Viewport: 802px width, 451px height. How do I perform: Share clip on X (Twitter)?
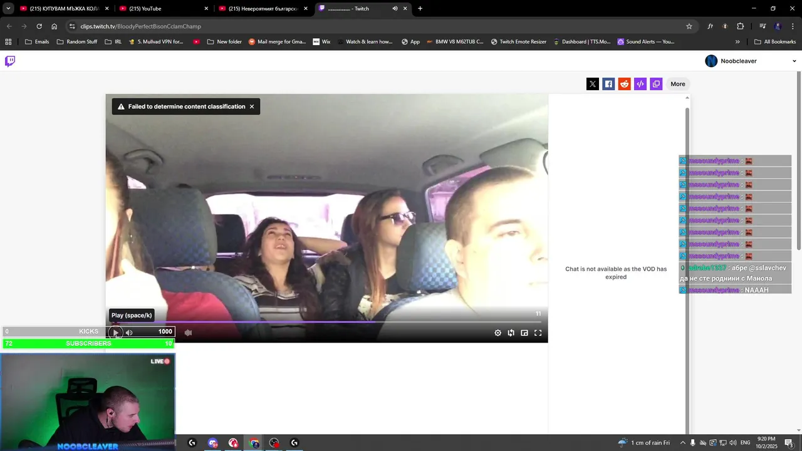click(x=593, y=84)
